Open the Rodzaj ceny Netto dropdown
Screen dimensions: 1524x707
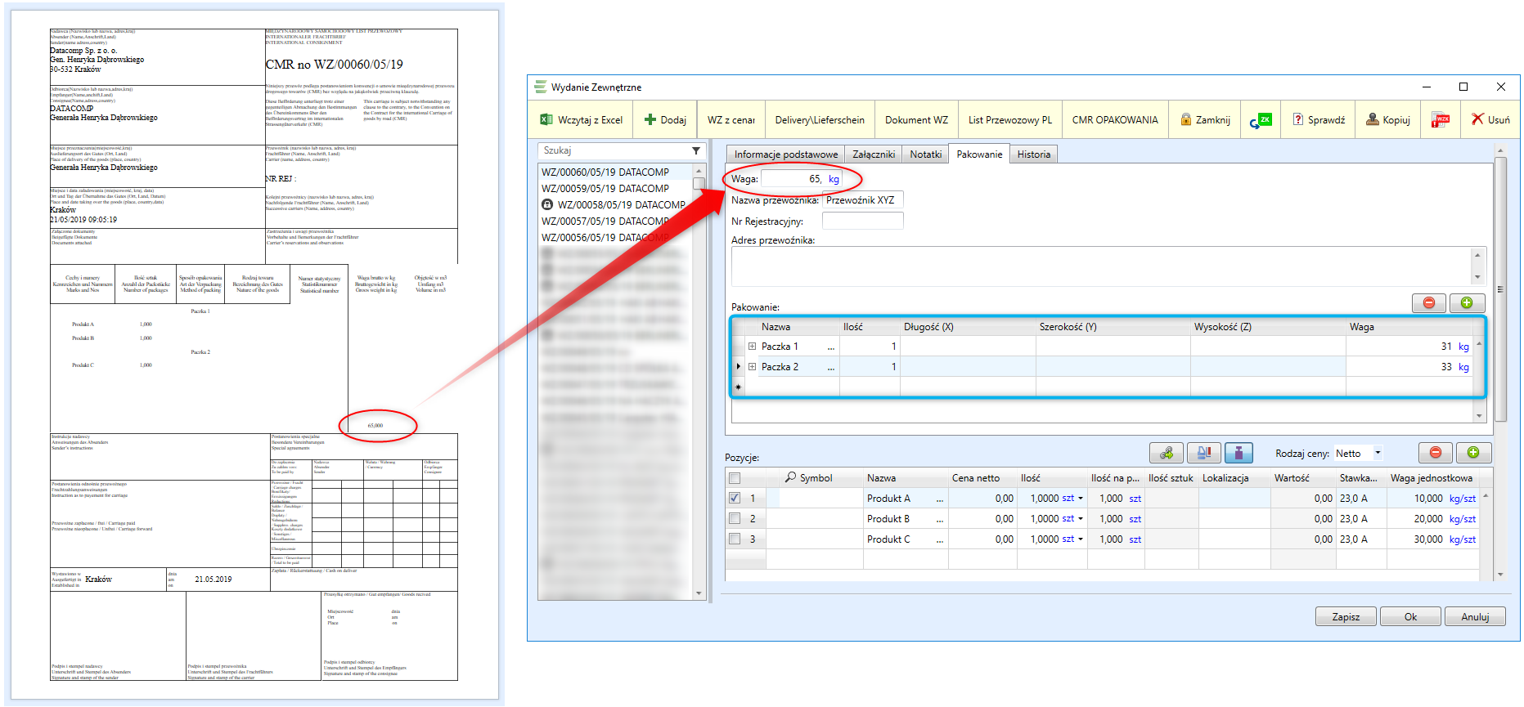1378,453
